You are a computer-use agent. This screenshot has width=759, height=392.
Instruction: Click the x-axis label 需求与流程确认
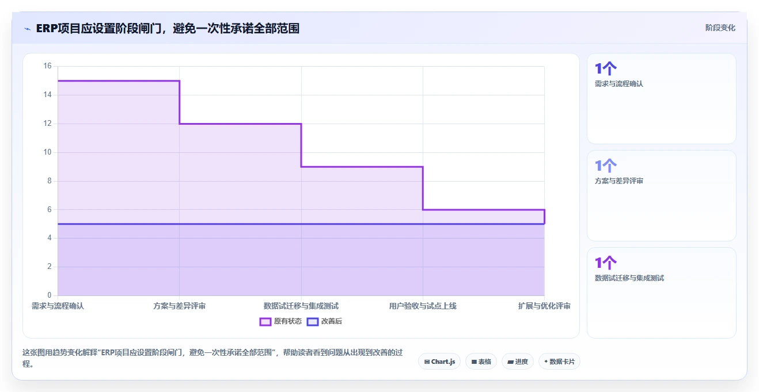coord(58,306)
